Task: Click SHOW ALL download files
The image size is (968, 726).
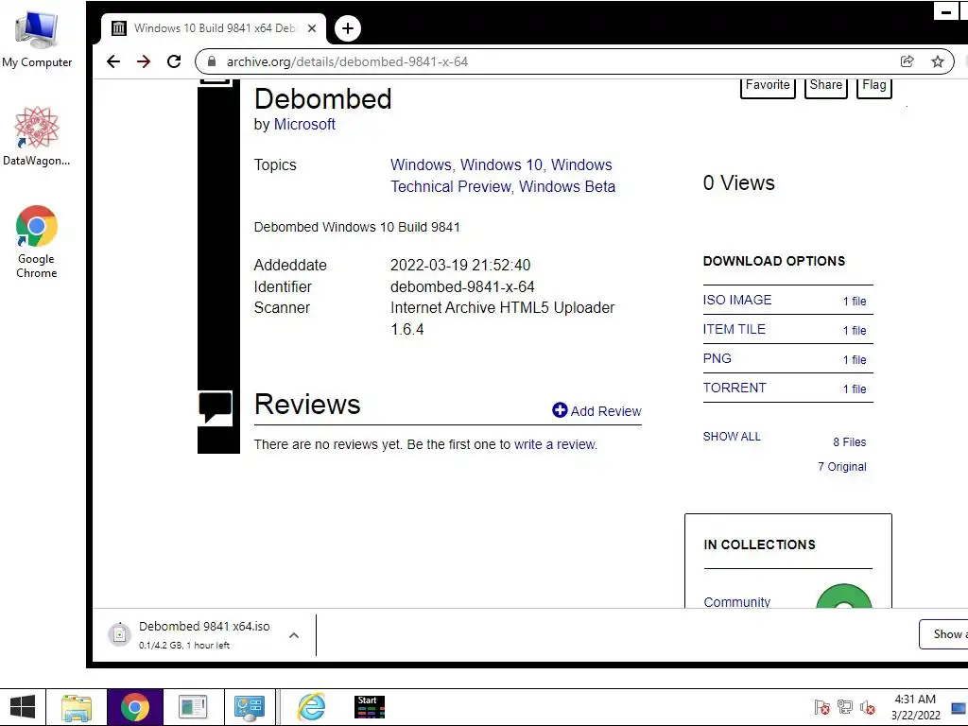Action: 732,437
